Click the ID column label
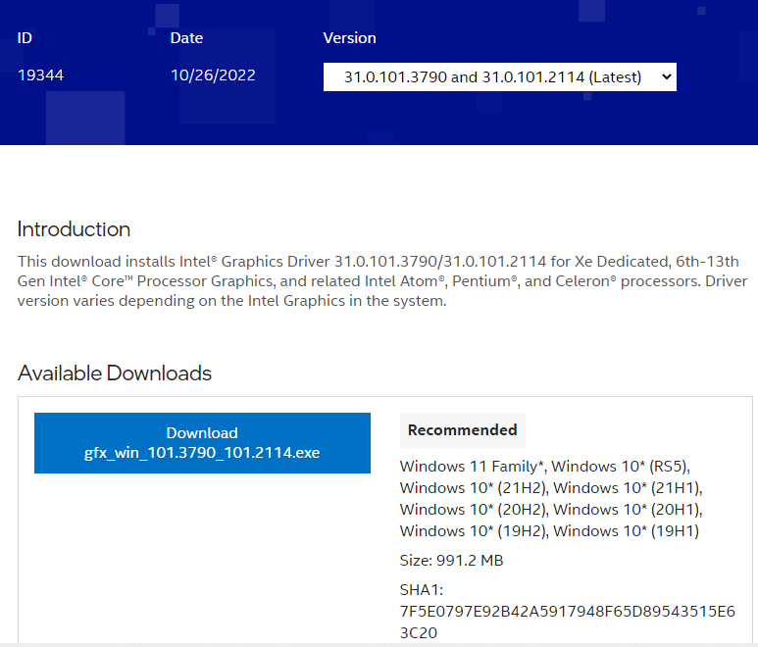 (25, 38)
